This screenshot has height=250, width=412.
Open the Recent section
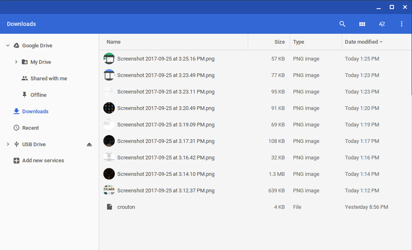[30, 128]
